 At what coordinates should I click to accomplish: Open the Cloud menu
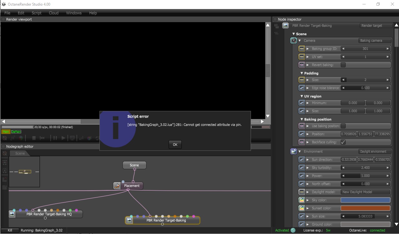click(x=54, y=13)
